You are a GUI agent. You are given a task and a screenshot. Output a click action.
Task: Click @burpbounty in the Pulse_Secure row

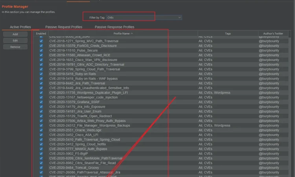[x=269, y=50]
